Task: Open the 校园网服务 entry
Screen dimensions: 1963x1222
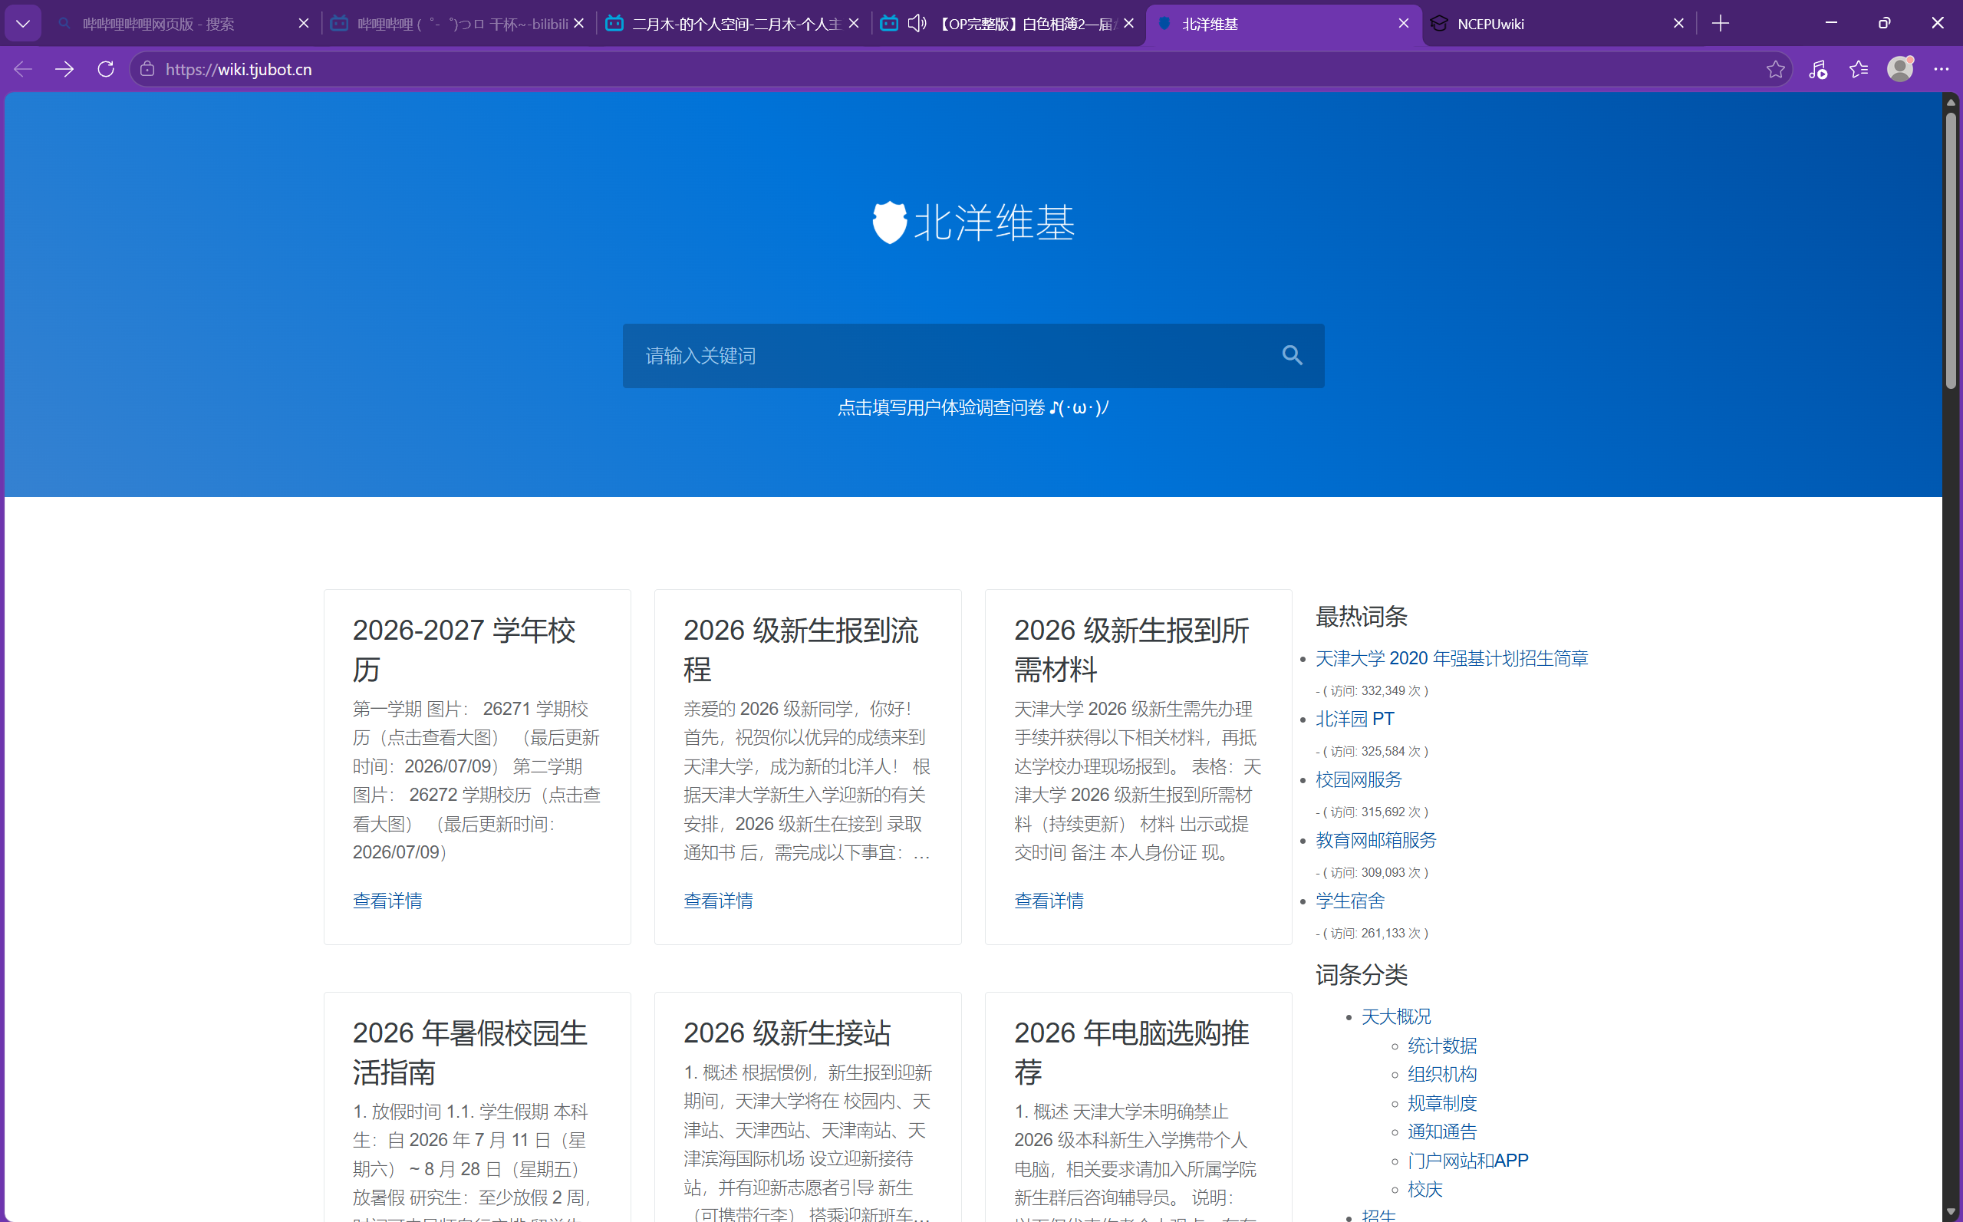Action: (1359, 780)
